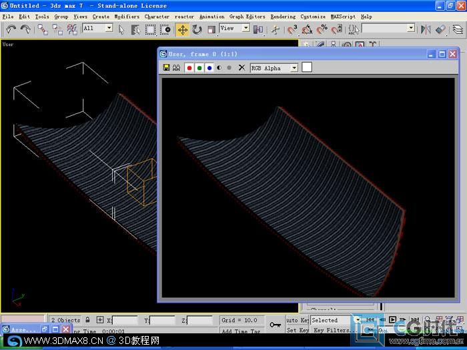Click the Y coordinate input field

[x=162, y=320]
